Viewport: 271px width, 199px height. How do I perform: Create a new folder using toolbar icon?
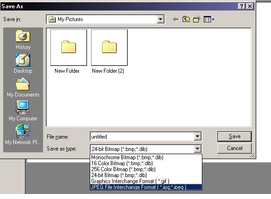coord(196,19)
